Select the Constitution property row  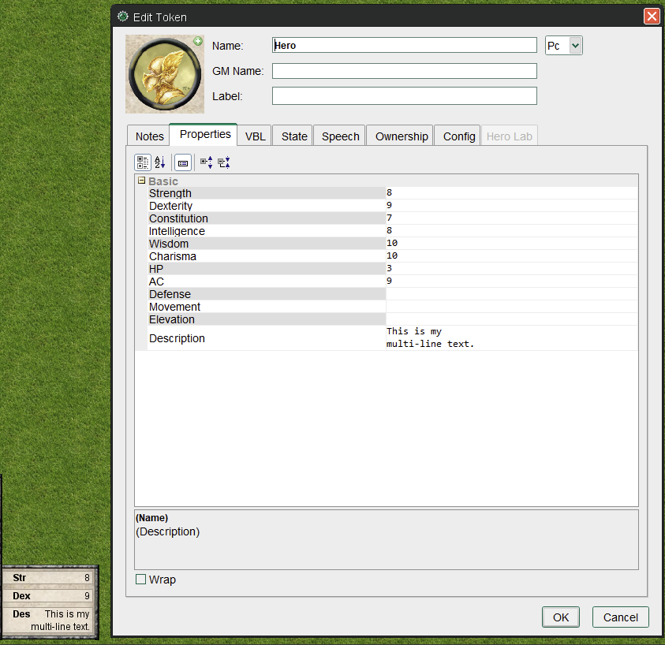[x=393, y=218]
